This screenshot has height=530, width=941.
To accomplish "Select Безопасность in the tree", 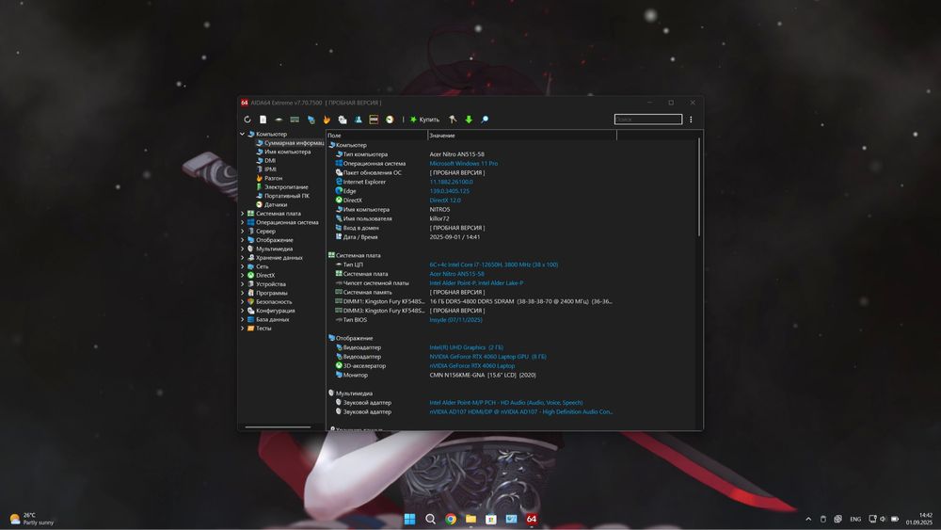I will (x=270, y=301).
